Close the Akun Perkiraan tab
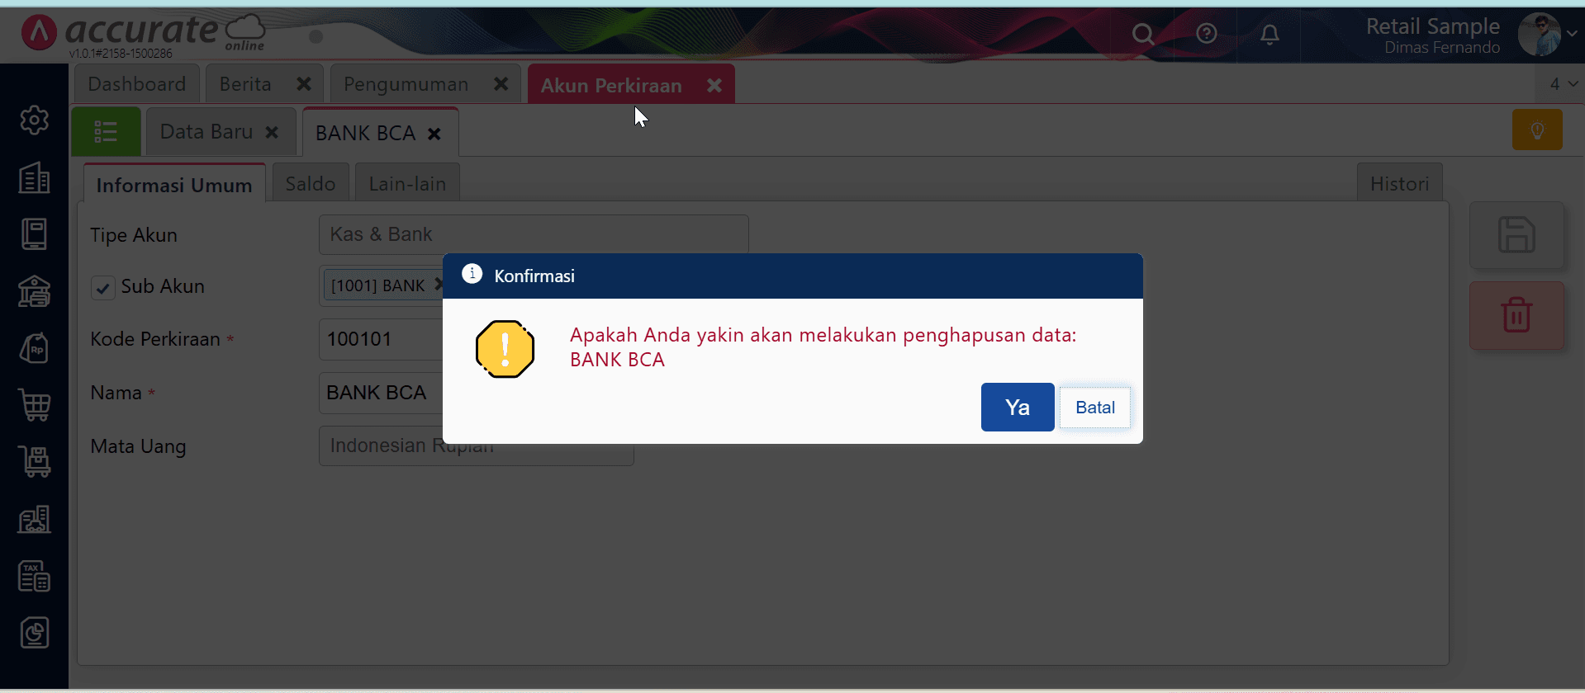This screenshot has width=1585, height=693. (714, 85)
